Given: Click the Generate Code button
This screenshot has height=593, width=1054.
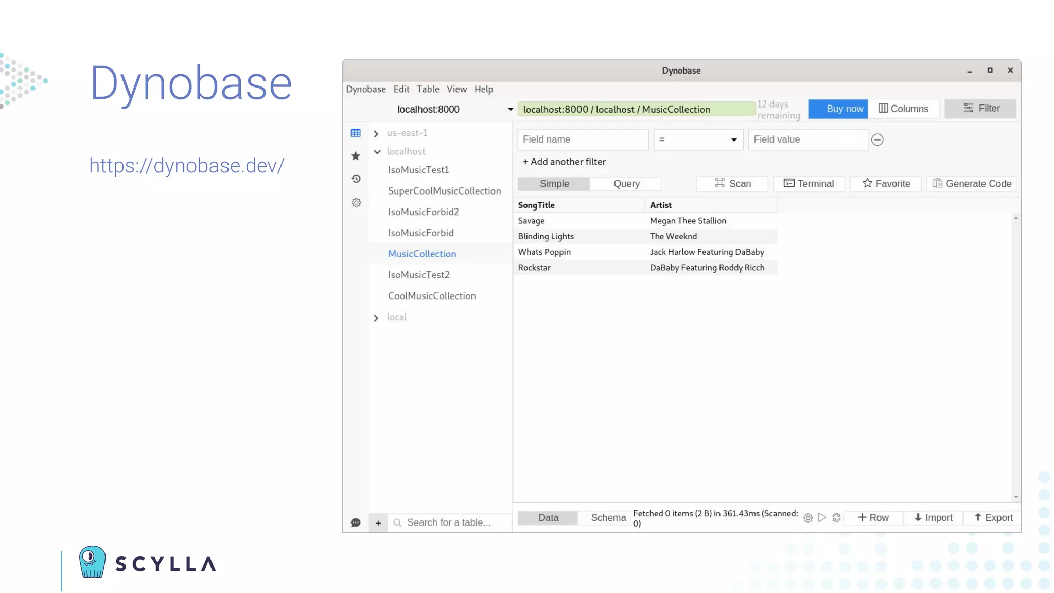Looking at the screenshot, I should click(x=971, y=184).
